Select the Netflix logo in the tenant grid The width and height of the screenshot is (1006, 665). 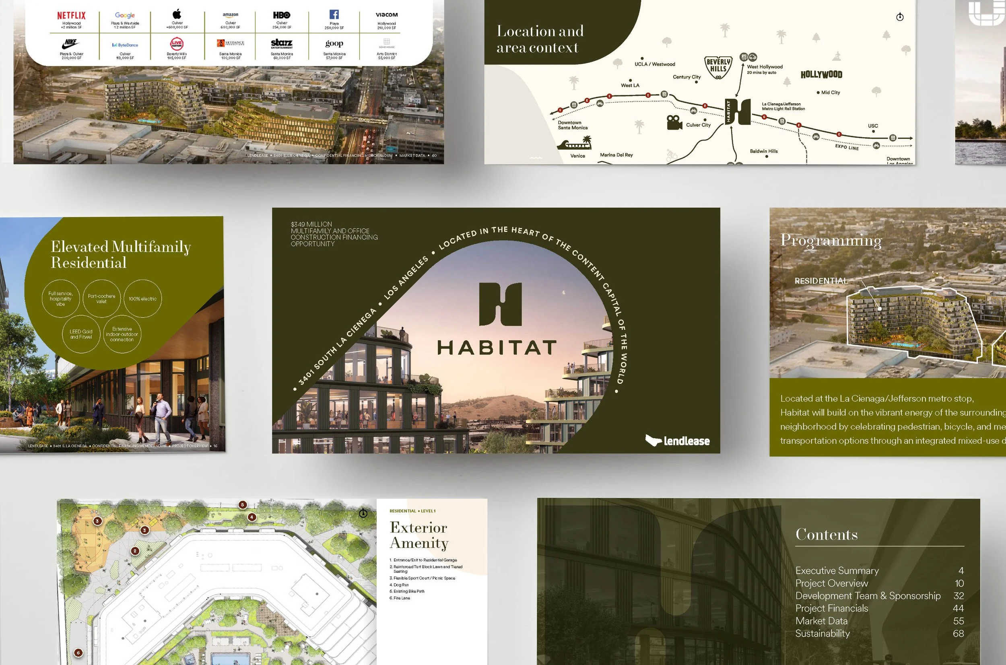coord(71,15)
